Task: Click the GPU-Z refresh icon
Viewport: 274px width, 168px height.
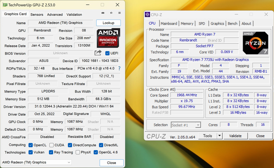Action: coord(111,13)
